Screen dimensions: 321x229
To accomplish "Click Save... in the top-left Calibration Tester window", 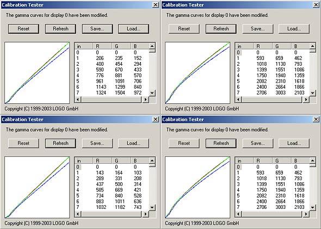I will coord(97,29).
